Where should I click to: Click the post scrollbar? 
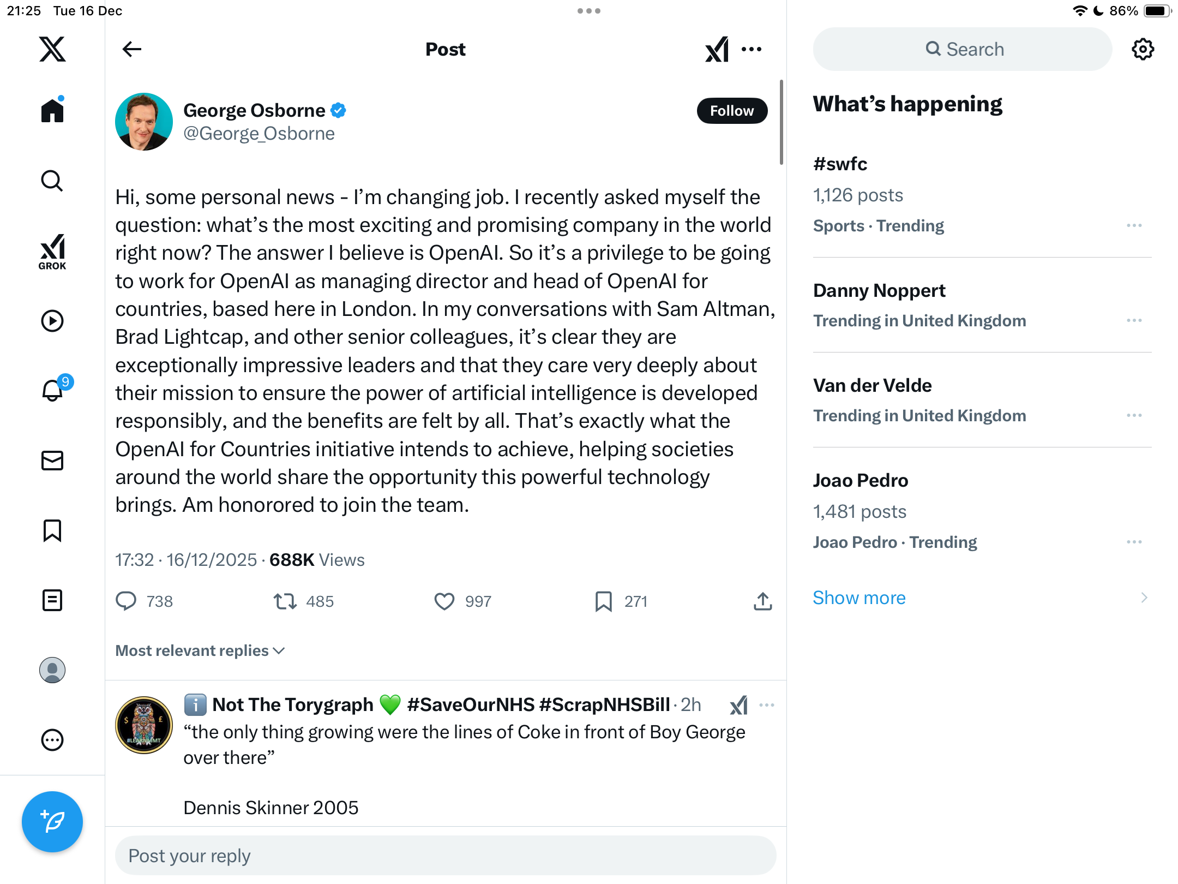pos(782,123)
